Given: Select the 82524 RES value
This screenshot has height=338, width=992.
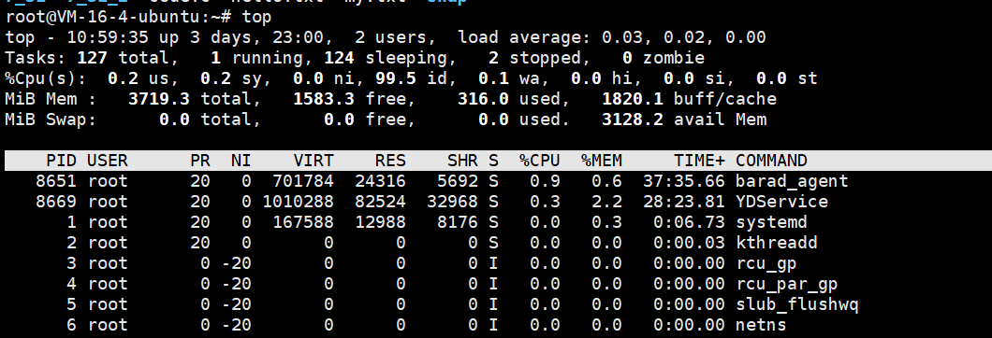Looking at the screenshot, I should [380, 202].
